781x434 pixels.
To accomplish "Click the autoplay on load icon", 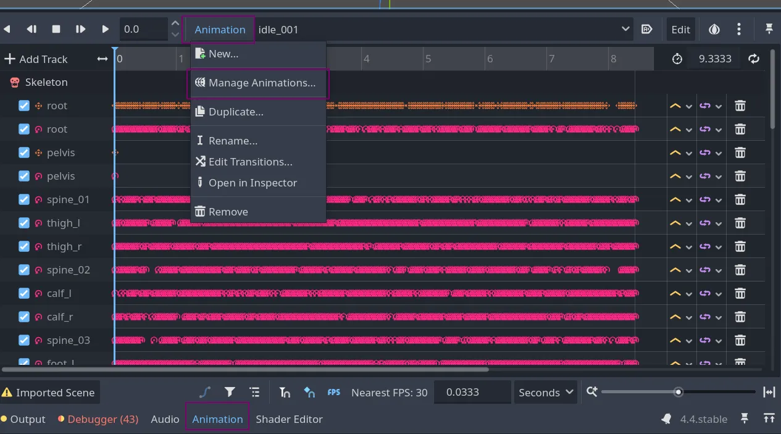I will (x=646, y=30).
